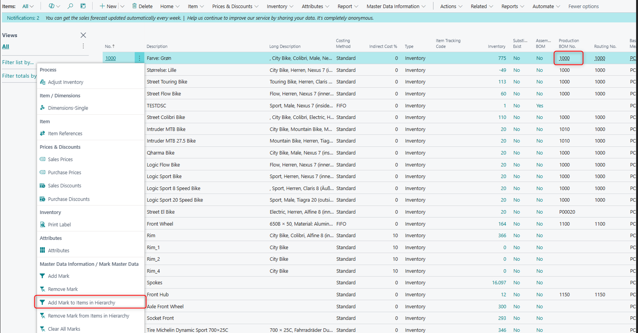Click Remove Mark from Items in Hierarchy
The height and width of the screenshot is (333, 638).
tap(88, 316)
